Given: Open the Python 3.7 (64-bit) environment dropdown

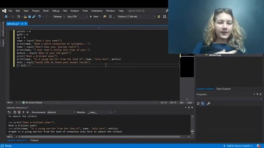Looking at the screenshot, I should (137, 16).
